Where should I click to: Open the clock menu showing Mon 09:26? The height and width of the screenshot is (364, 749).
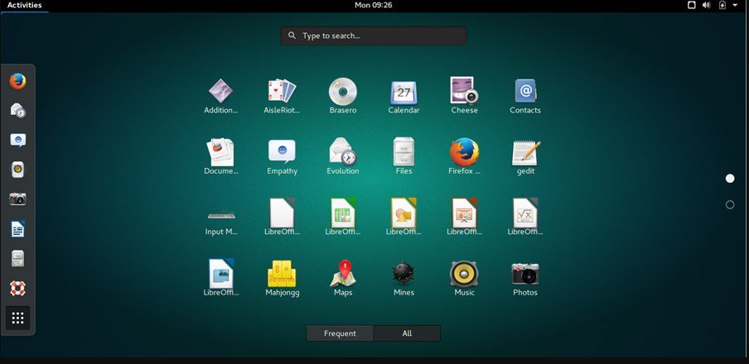click(374, 5)
